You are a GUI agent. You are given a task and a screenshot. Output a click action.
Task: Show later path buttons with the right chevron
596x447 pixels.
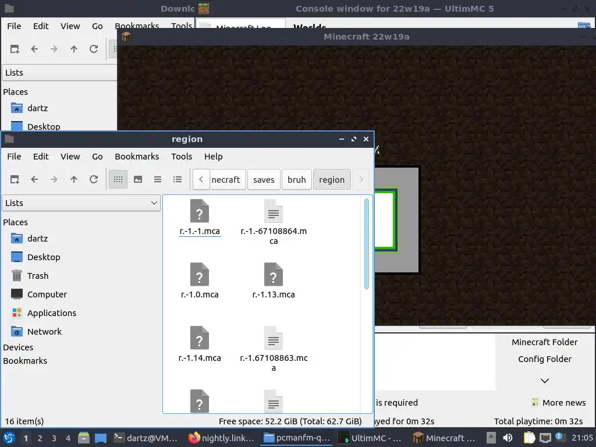point(361,179)
